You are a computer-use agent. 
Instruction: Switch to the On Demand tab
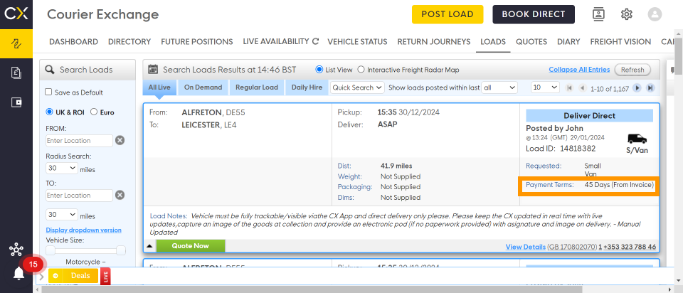tap(203, 87)
